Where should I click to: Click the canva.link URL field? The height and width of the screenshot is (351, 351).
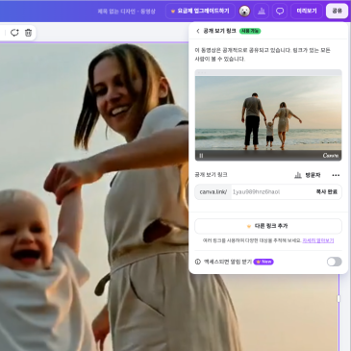(268, 191)
